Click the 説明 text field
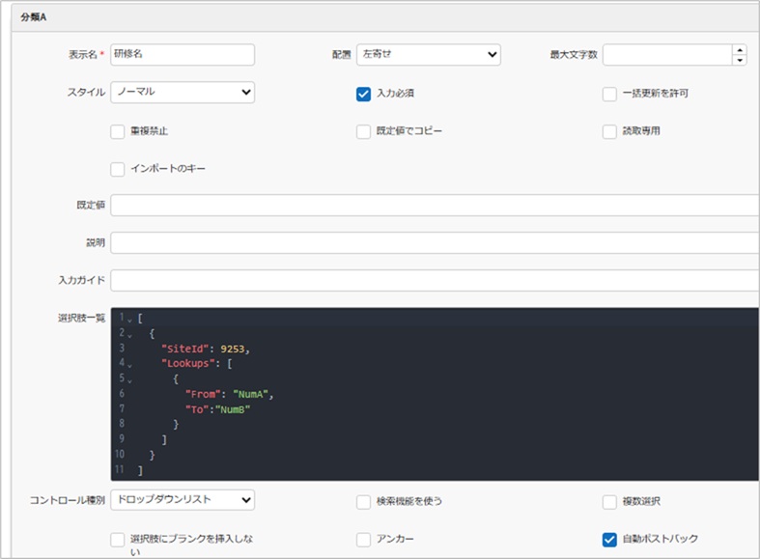The image size is (760, 559). click(435, 242)
